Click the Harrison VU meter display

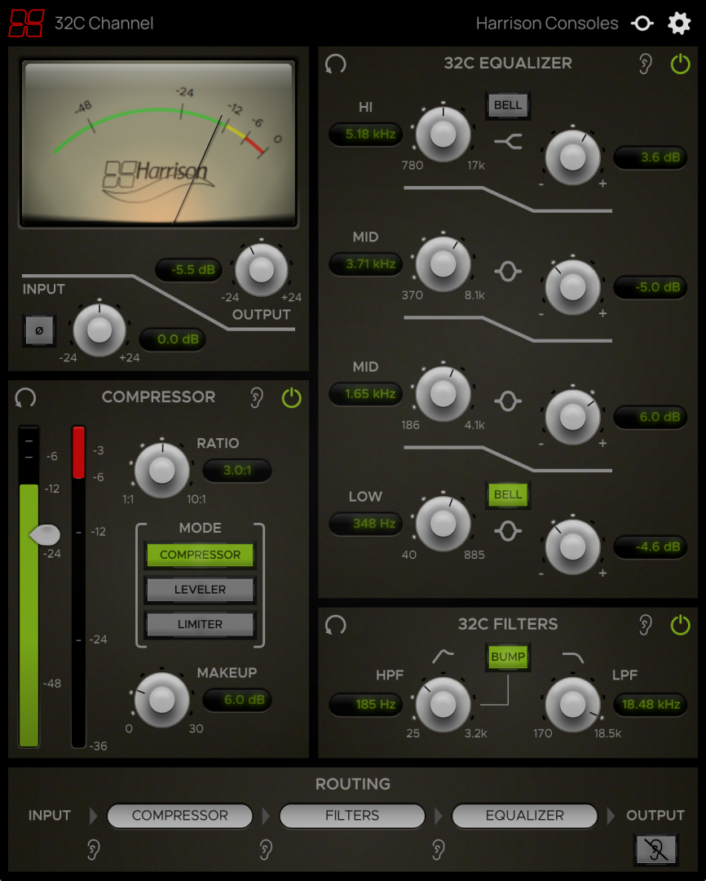click(x=158, y=144)
